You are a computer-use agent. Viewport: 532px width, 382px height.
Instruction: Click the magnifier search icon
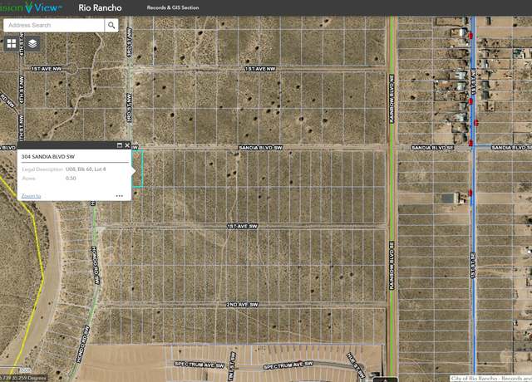coord(111,25)
